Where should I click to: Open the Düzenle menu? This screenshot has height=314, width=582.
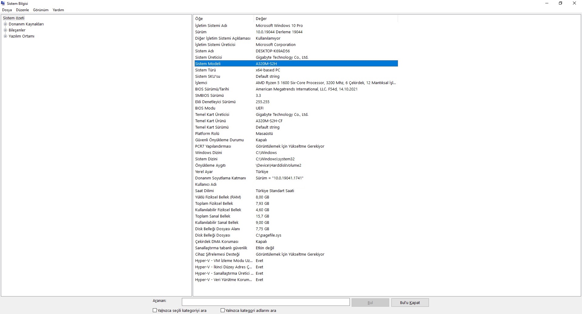[x=22, y=10]
